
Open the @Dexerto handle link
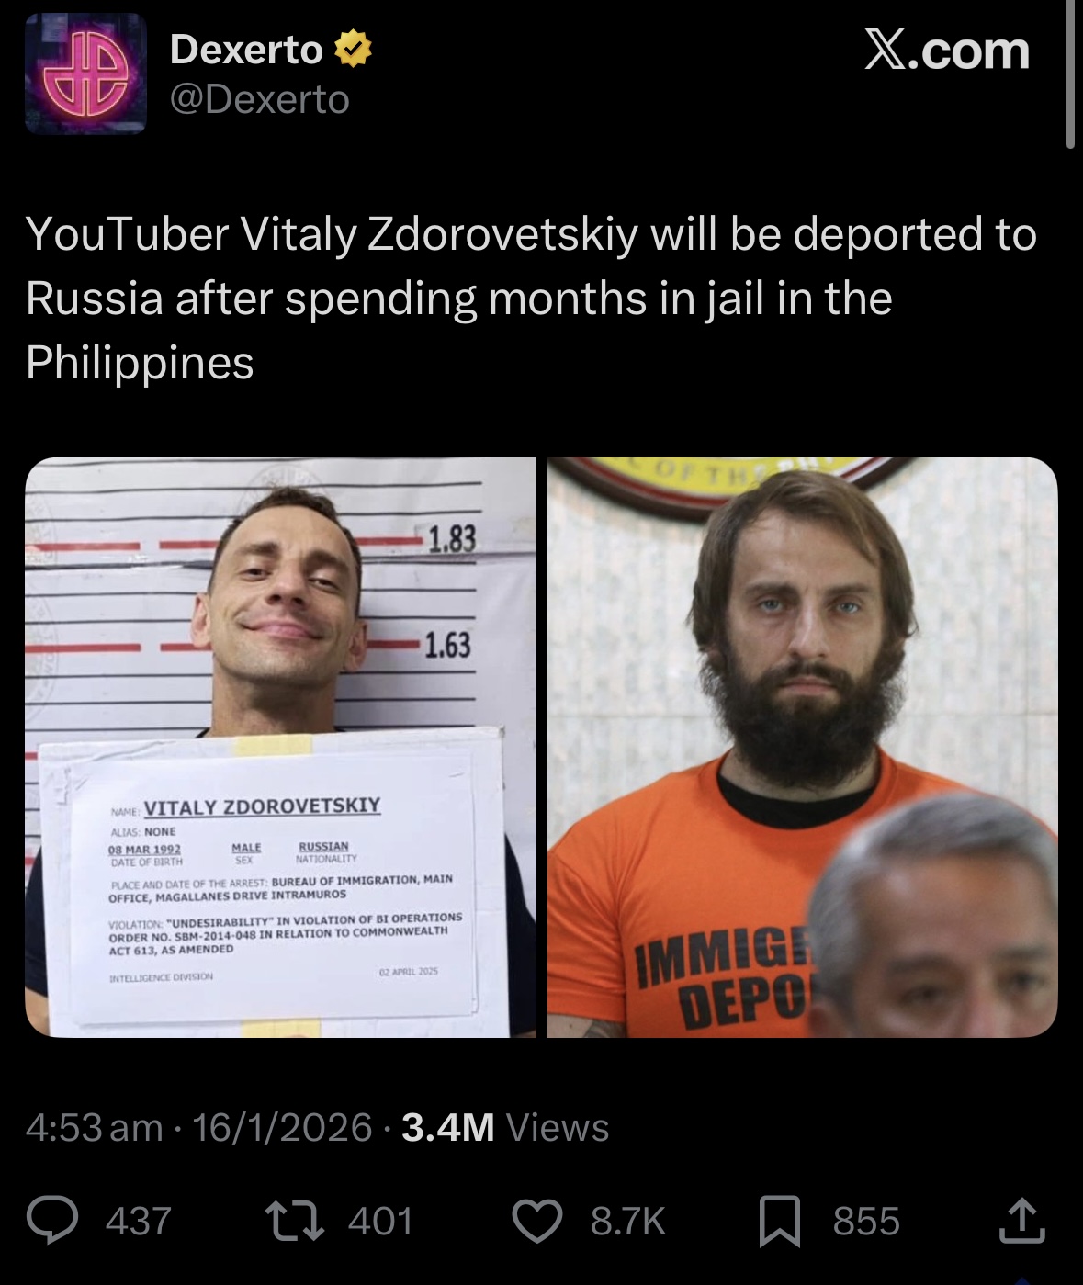tap(260, 99)
